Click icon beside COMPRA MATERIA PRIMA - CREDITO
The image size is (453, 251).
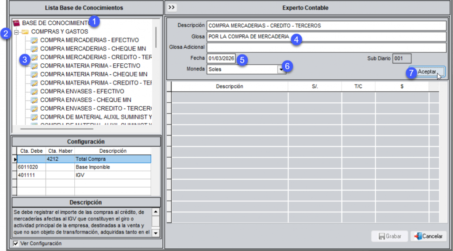pyautogui.click(x=35, y=83)
